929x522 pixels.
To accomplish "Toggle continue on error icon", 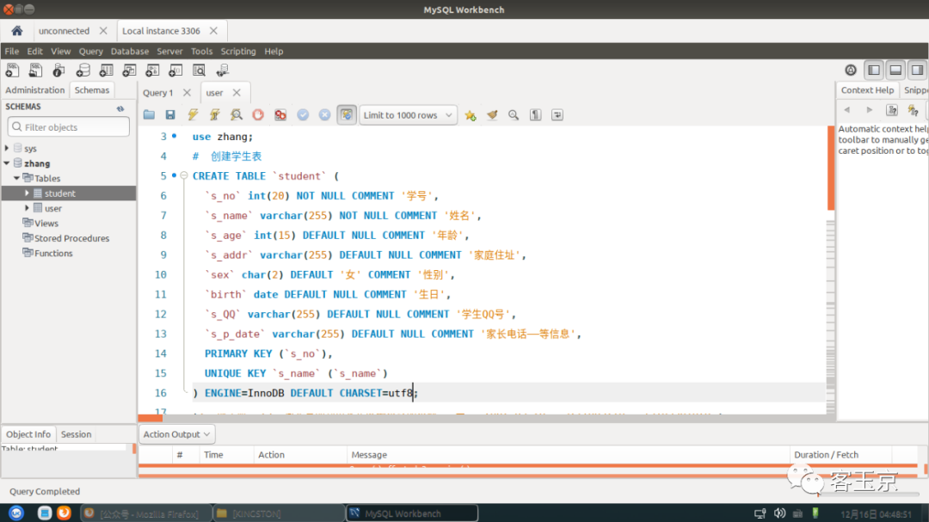I will click(x=280, y=115).
